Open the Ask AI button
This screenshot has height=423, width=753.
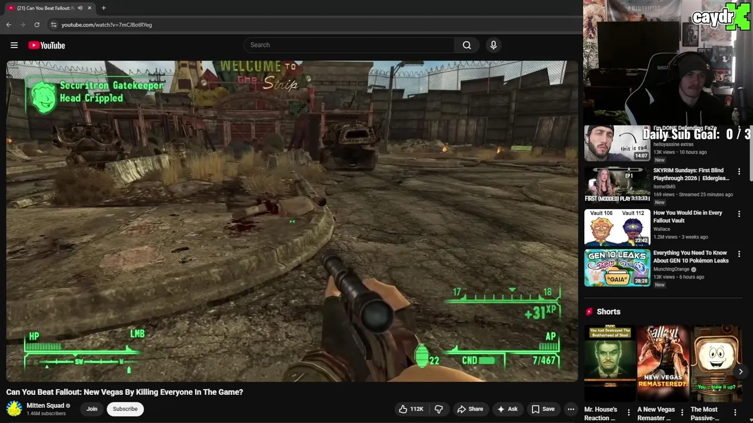[x=507, y=409]
